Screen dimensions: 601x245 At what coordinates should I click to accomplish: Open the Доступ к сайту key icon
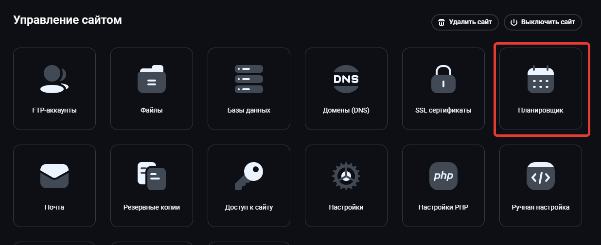click(249, 176)
